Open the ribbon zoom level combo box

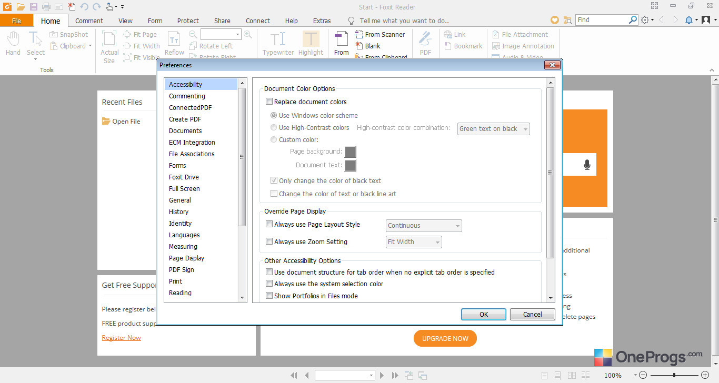221,34
